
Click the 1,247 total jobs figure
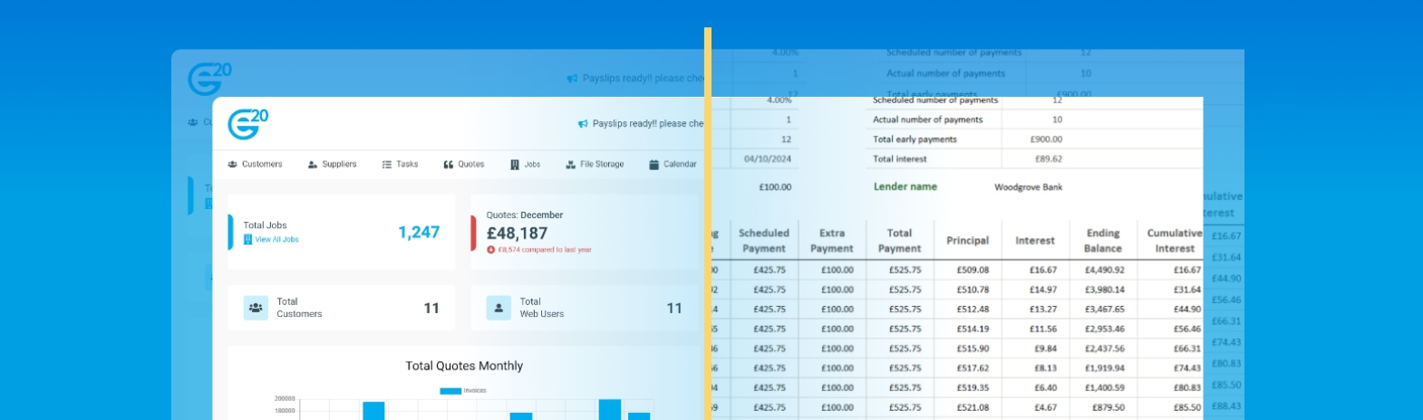(x=419, y=233)
